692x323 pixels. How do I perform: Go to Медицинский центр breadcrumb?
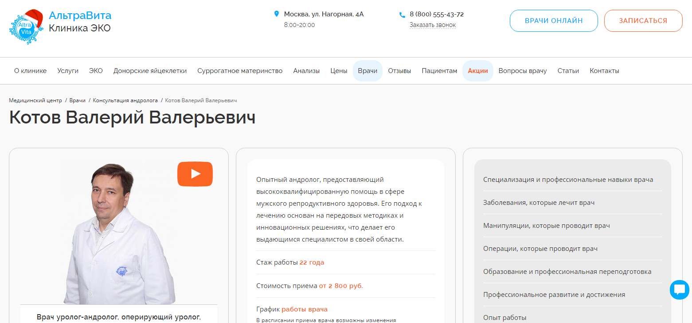[35, 100]
